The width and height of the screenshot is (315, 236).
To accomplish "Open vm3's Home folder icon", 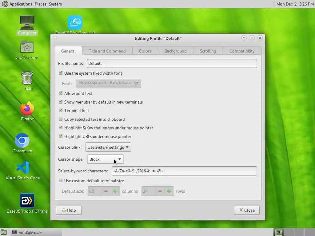I will coord(27,50).
